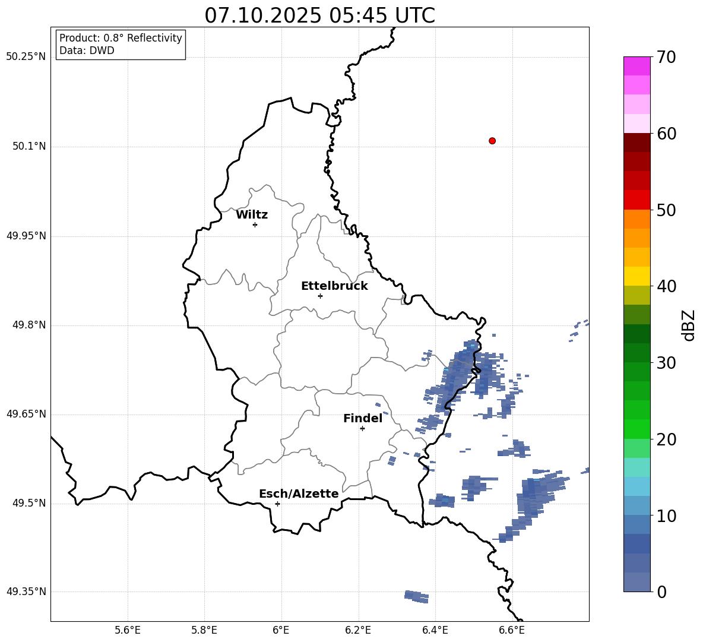Viewport: 703px width, 642px height.
Task: Click the red radar site dot
Action: pos(492,141)
